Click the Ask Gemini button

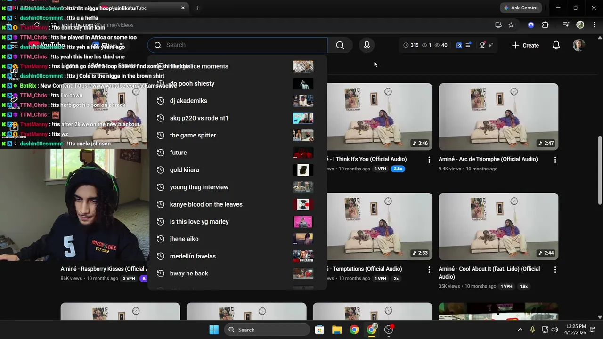pyautogui.click(x=520, y=8)
